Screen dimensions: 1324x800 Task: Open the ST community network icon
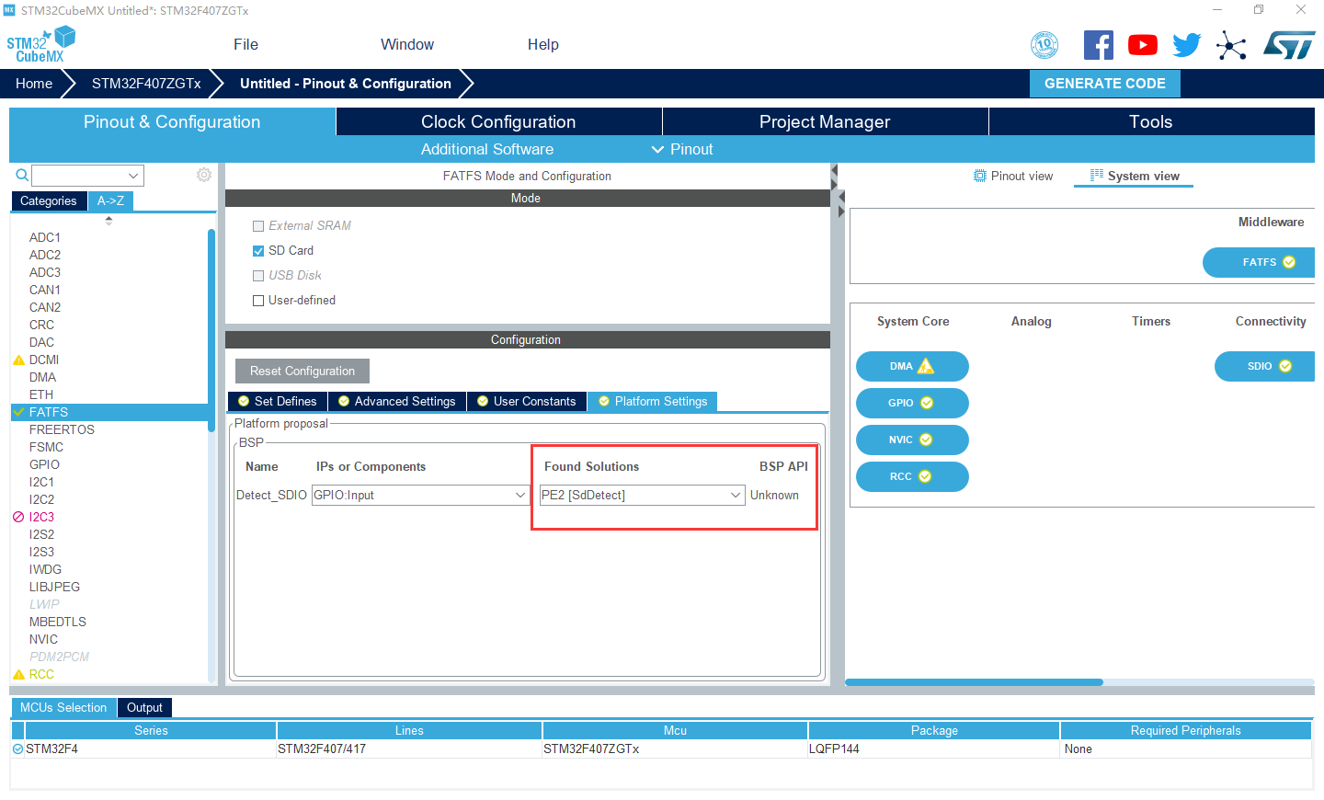pos(1231,45)
